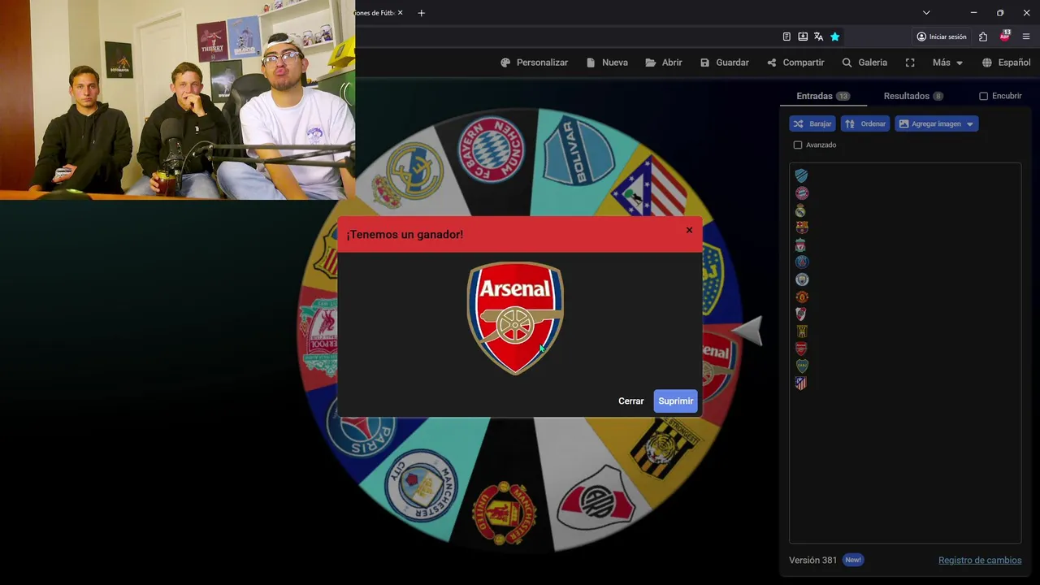The width and height of the screenshot is (1040, 585).
Task: Select the Barcelona crest in entries list
Action: (801, 227)
